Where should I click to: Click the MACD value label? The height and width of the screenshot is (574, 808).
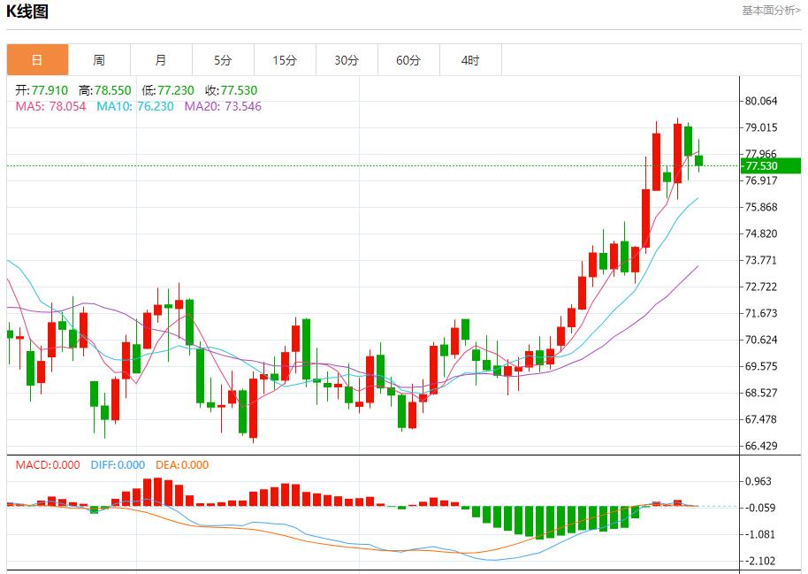48,465
